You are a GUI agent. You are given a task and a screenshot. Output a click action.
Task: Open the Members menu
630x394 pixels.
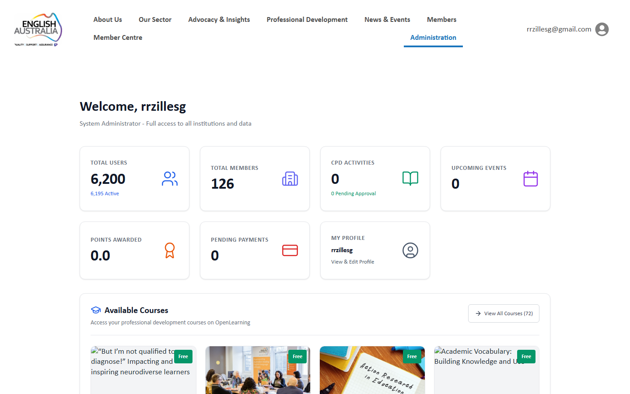pyautogui.click(x=441, y=20)
